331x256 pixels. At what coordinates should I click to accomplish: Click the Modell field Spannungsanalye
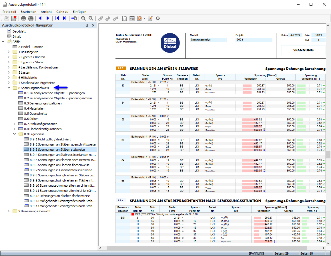208,40
